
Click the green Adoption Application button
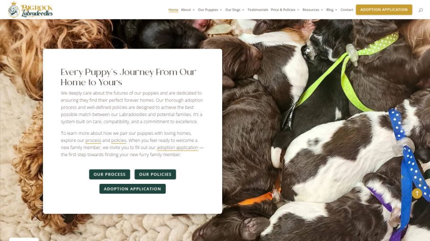coord(132,189)
